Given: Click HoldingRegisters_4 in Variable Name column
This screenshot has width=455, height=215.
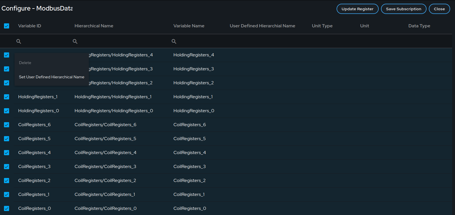Looking at the screenshot, I should point(194,55).
